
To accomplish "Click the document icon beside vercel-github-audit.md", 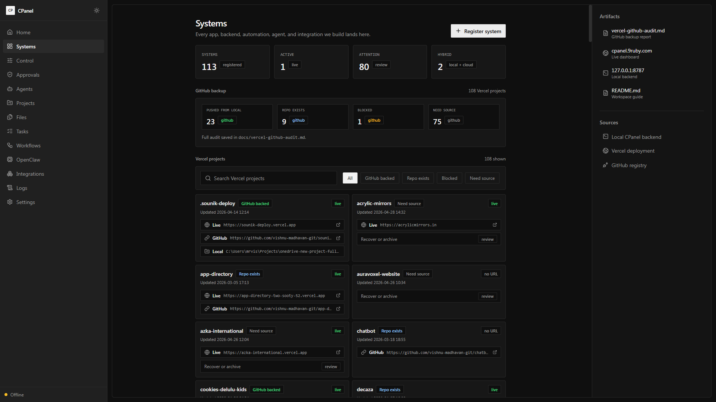I will pyautogui.click(x=606, y=33).
